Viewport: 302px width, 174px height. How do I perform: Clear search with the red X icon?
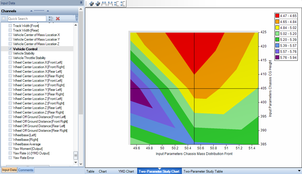(x=58, y=18)
